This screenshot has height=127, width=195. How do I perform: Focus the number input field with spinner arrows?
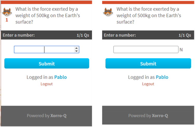click(47, 50)
